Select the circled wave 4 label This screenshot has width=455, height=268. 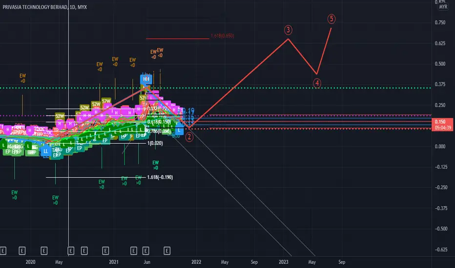pyautogui.click(x=317, y=83)
